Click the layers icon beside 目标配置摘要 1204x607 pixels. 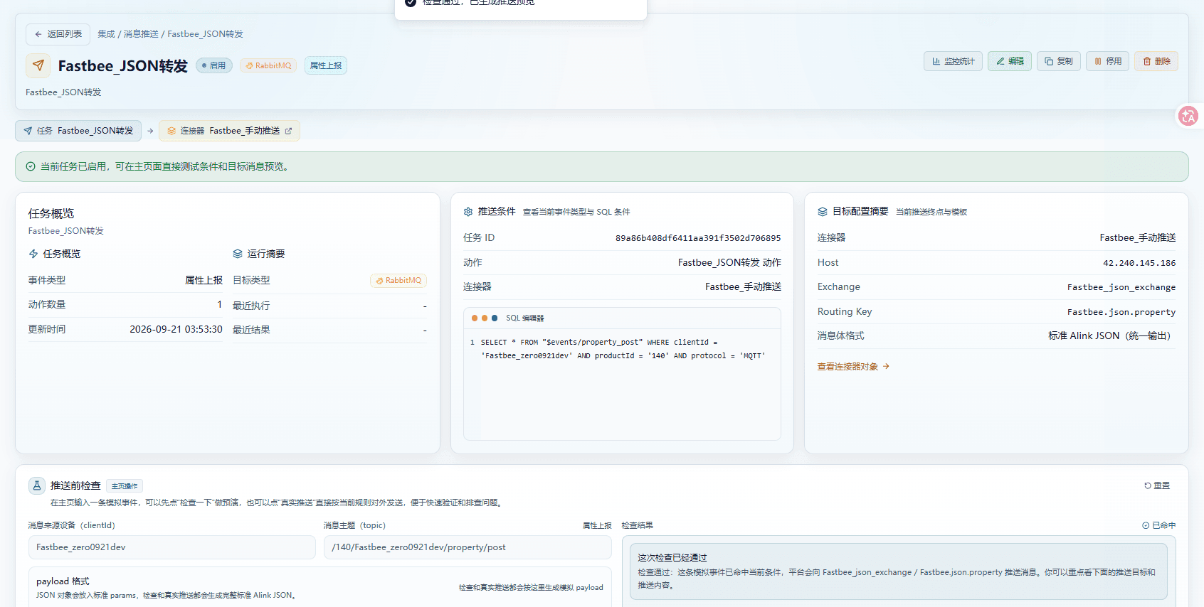823,212
